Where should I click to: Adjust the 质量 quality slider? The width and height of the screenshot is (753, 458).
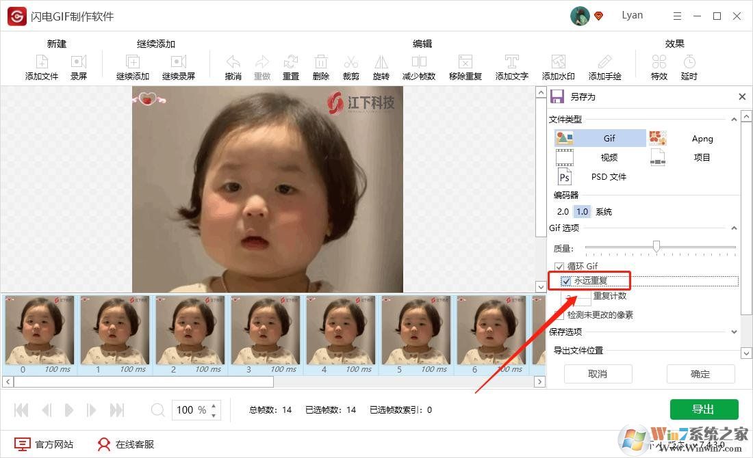657,247
